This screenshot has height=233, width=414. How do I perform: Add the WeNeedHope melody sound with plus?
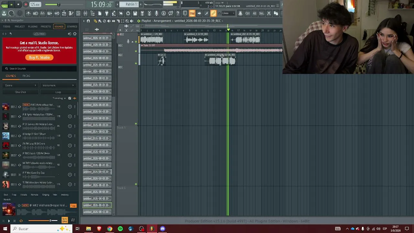(x=70, y=107)
